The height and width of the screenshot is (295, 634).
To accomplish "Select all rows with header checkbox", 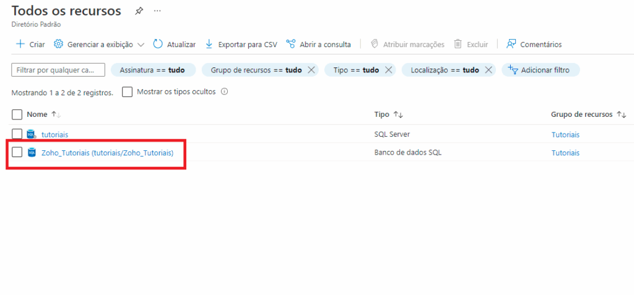I will click(17, 115).
